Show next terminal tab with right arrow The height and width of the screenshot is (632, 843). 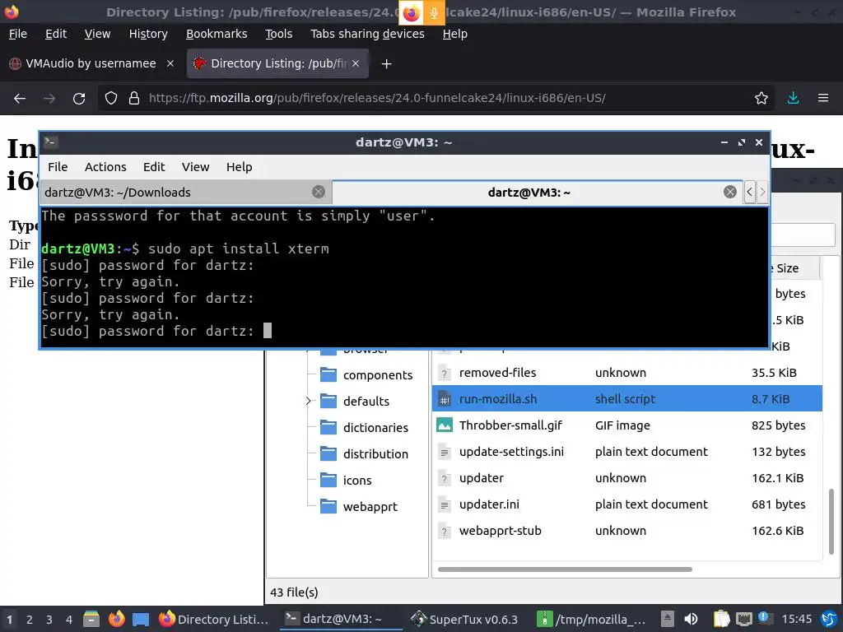point(761,192)
